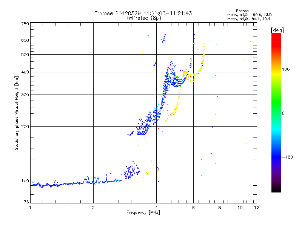Screen dimensions: 302x226
Task: Click the "[deg]" colorbar unit label
Action: tap(277, 30)
